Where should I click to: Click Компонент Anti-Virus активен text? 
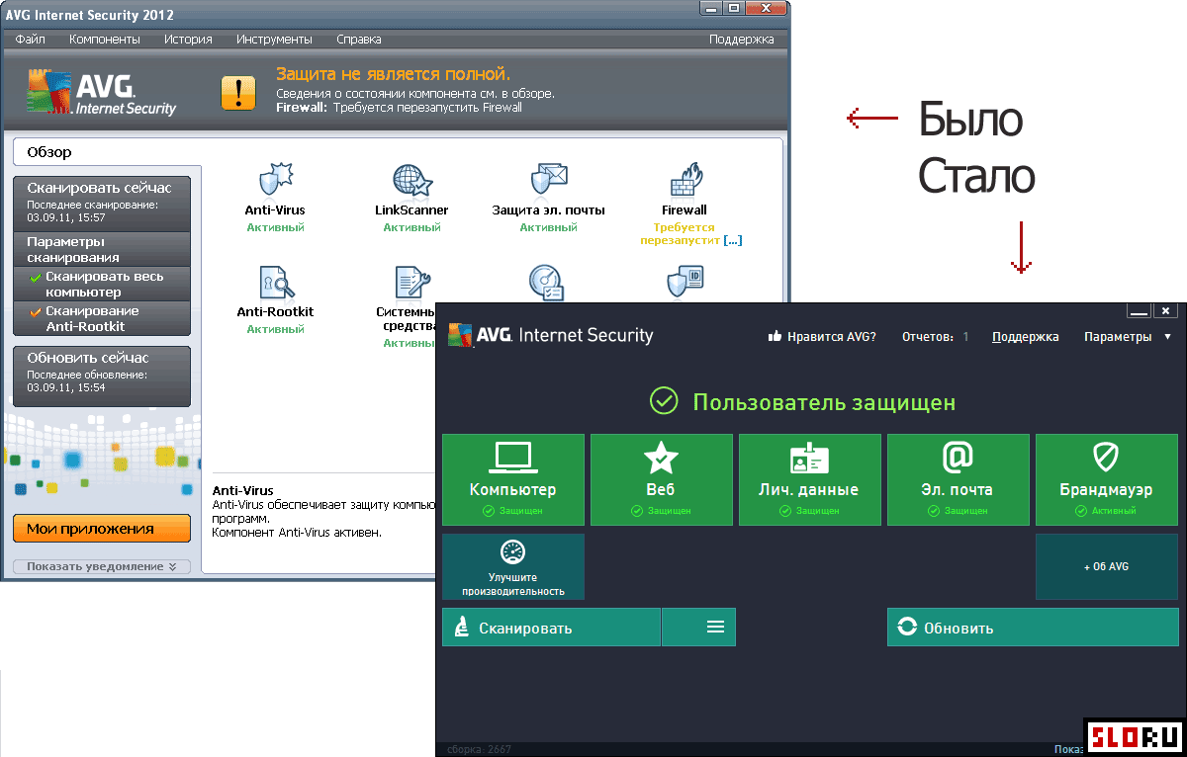click(x=297, y=533)
